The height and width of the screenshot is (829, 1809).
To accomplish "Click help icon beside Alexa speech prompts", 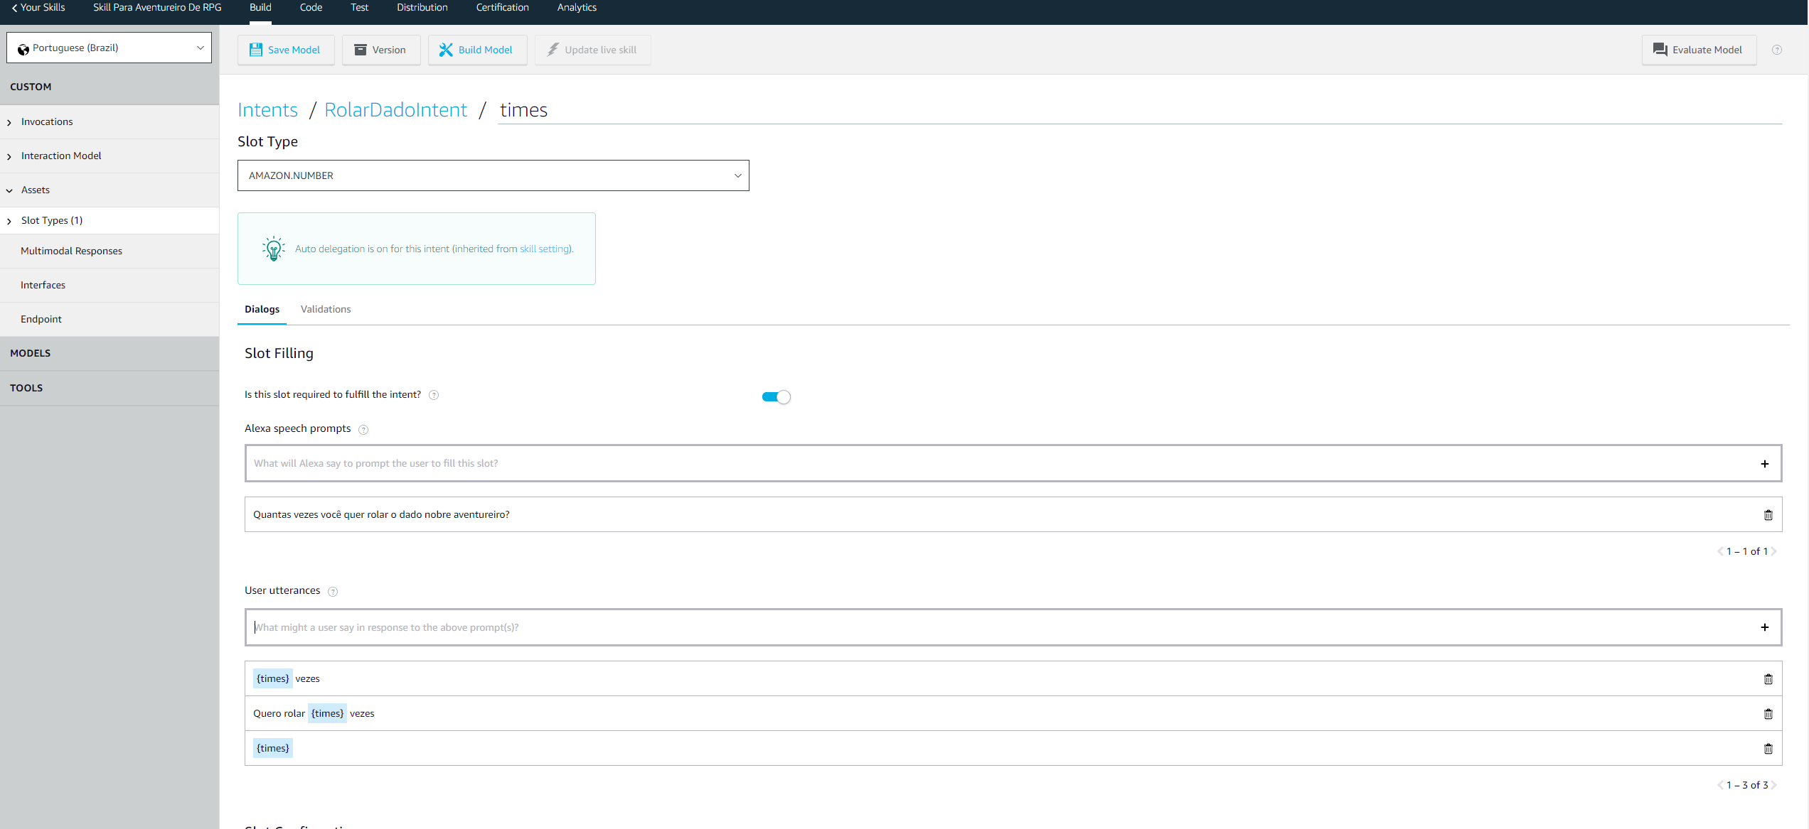I will coord(363,430).
